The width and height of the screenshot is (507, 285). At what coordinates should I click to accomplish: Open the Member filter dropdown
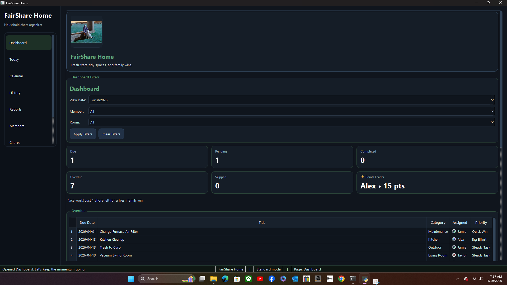[x=492, y=111]
